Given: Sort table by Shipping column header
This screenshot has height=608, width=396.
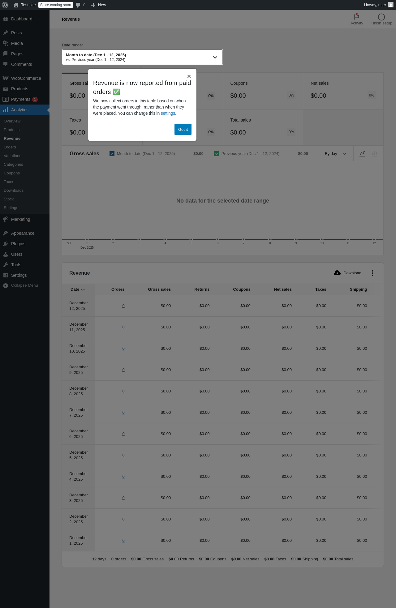Looking at the screenshot, I should point(358,289).
